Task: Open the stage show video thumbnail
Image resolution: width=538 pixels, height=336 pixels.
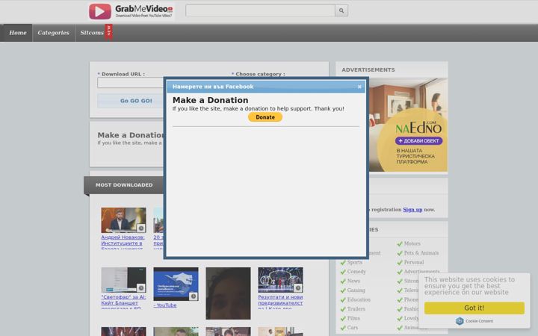Action: click(x=280, y=280)
